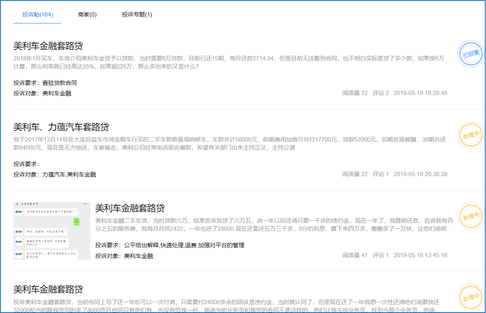Click timestamp 2019-05-18 13:45:18
Image resolution: width=486 pixels, height=313 pixels.
coord(420,255)
